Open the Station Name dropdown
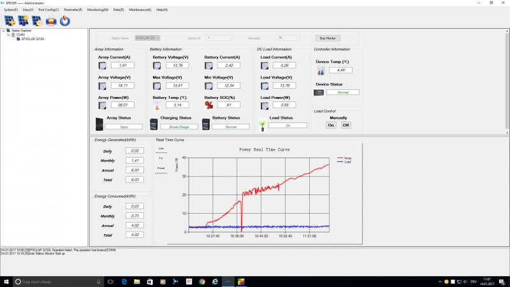Image resolution: width=510 pixels, height=287 pixels. (x=147, y=38)
